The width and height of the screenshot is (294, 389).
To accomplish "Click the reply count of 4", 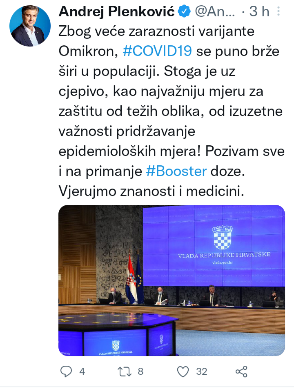I will [82, 371].
